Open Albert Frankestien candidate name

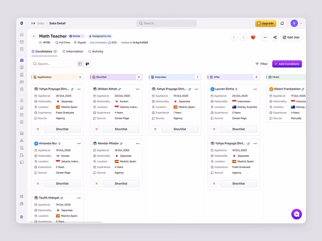click(x=287, y=89)
